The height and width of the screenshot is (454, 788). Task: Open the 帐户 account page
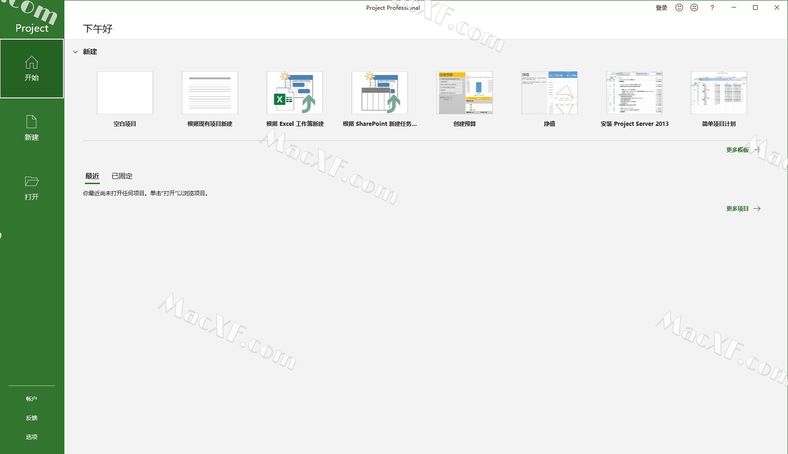point(32,399)
